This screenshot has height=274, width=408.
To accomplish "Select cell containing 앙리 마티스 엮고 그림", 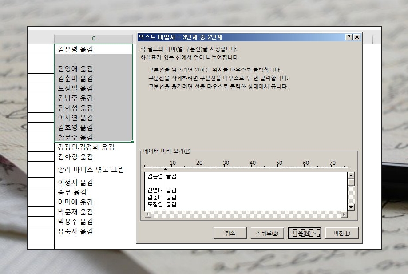I will (x=93, y=169).
